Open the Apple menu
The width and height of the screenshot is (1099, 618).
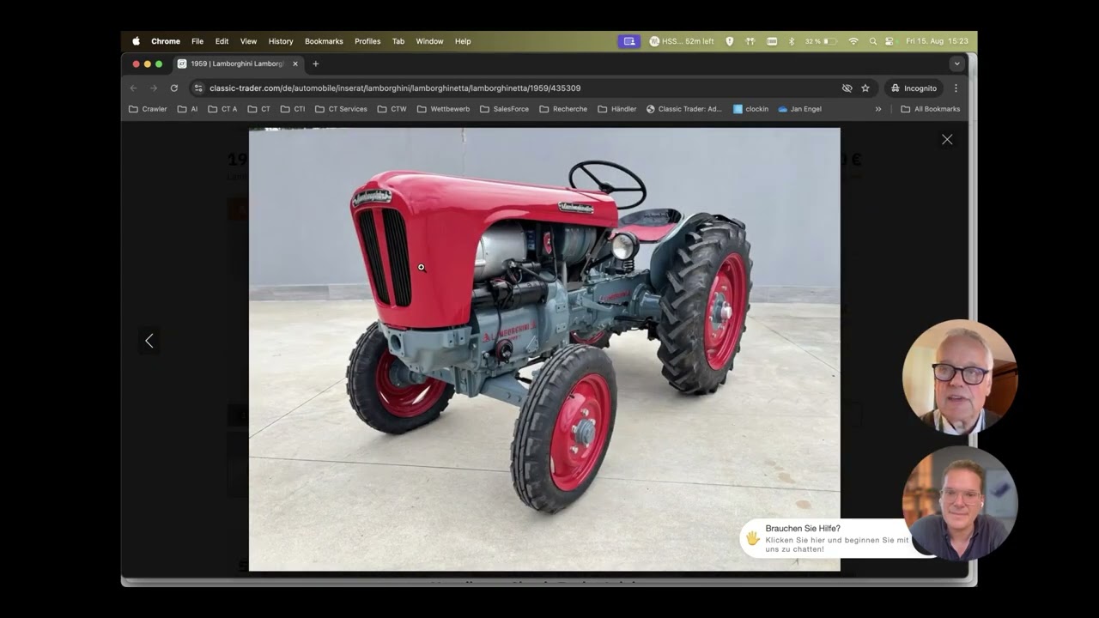136,41
